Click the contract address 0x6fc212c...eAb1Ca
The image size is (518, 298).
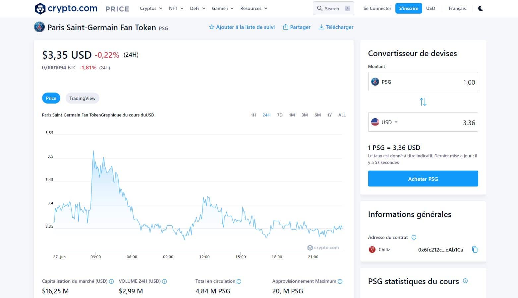(x=440, y=250)
